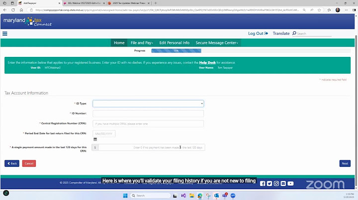Open the Windows Start menu
358x200 pixels.
point(125,196)
